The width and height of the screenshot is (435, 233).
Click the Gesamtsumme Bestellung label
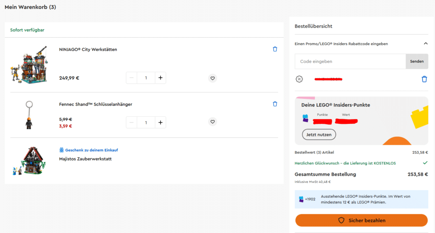tap(325, 174)
